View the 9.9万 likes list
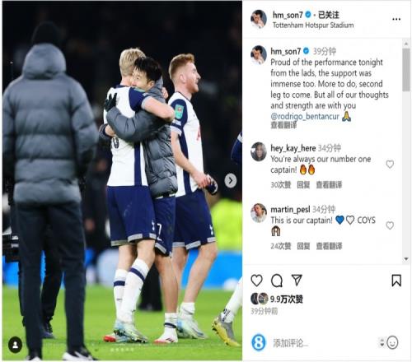412x362 pixels. [286, 299]
